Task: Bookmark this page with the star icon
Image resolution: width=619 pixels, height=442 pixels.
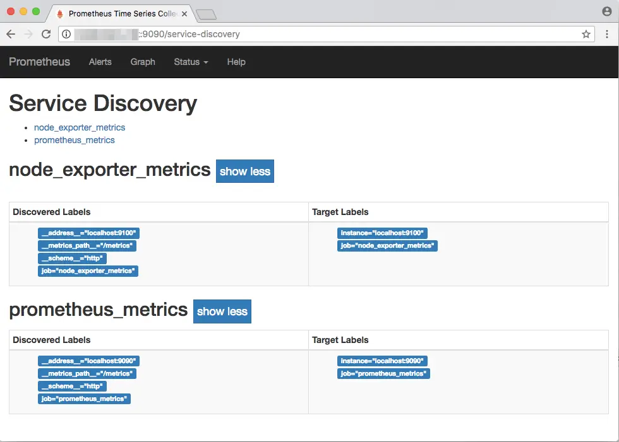Action: point(586,34)
